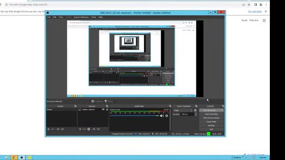This screenshot has width=285, height=160.
Task: Click the green delay status indicator
Action: click(208, 134)
